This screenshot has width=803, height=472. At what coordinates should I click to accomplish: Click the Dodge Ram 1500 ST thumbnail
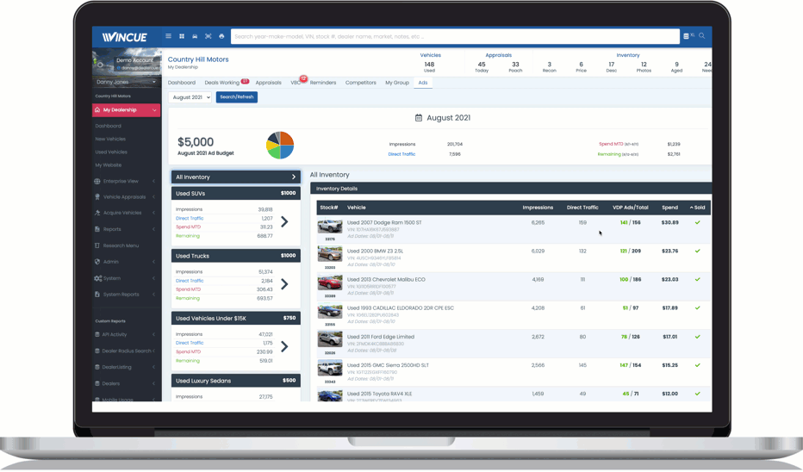point(330,227)
